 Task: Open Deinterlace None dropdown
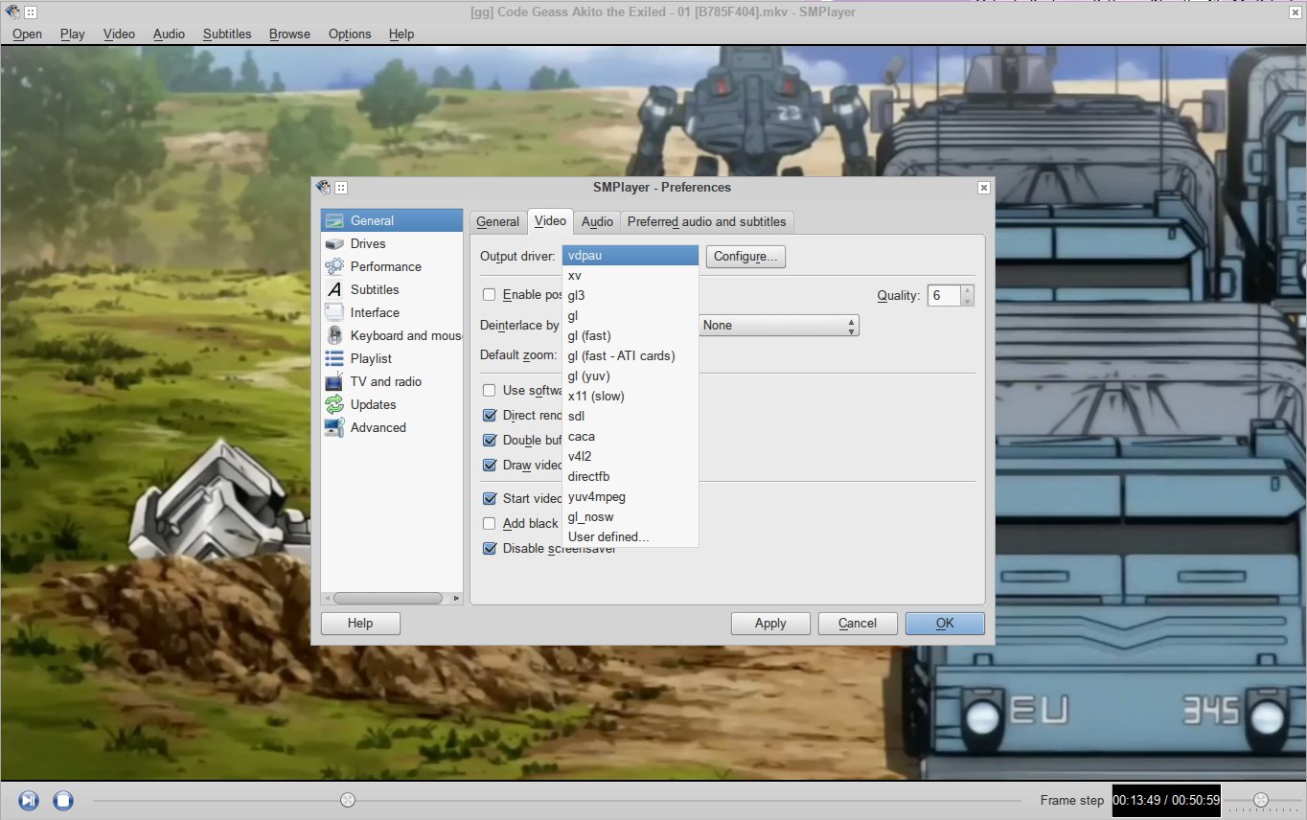coord(778,326)
